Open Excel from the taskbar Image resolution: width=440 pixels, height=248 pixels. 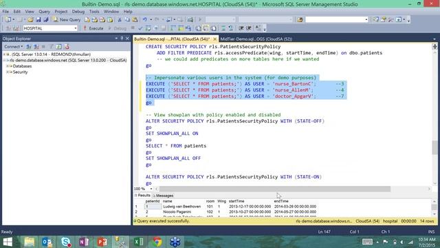(x=139, y=242)
